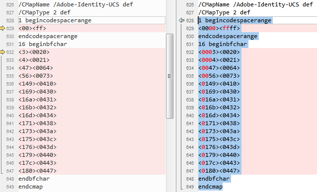
Task: Click '<4><0021>' in the left pane
Action: click(x=34, y=60)
